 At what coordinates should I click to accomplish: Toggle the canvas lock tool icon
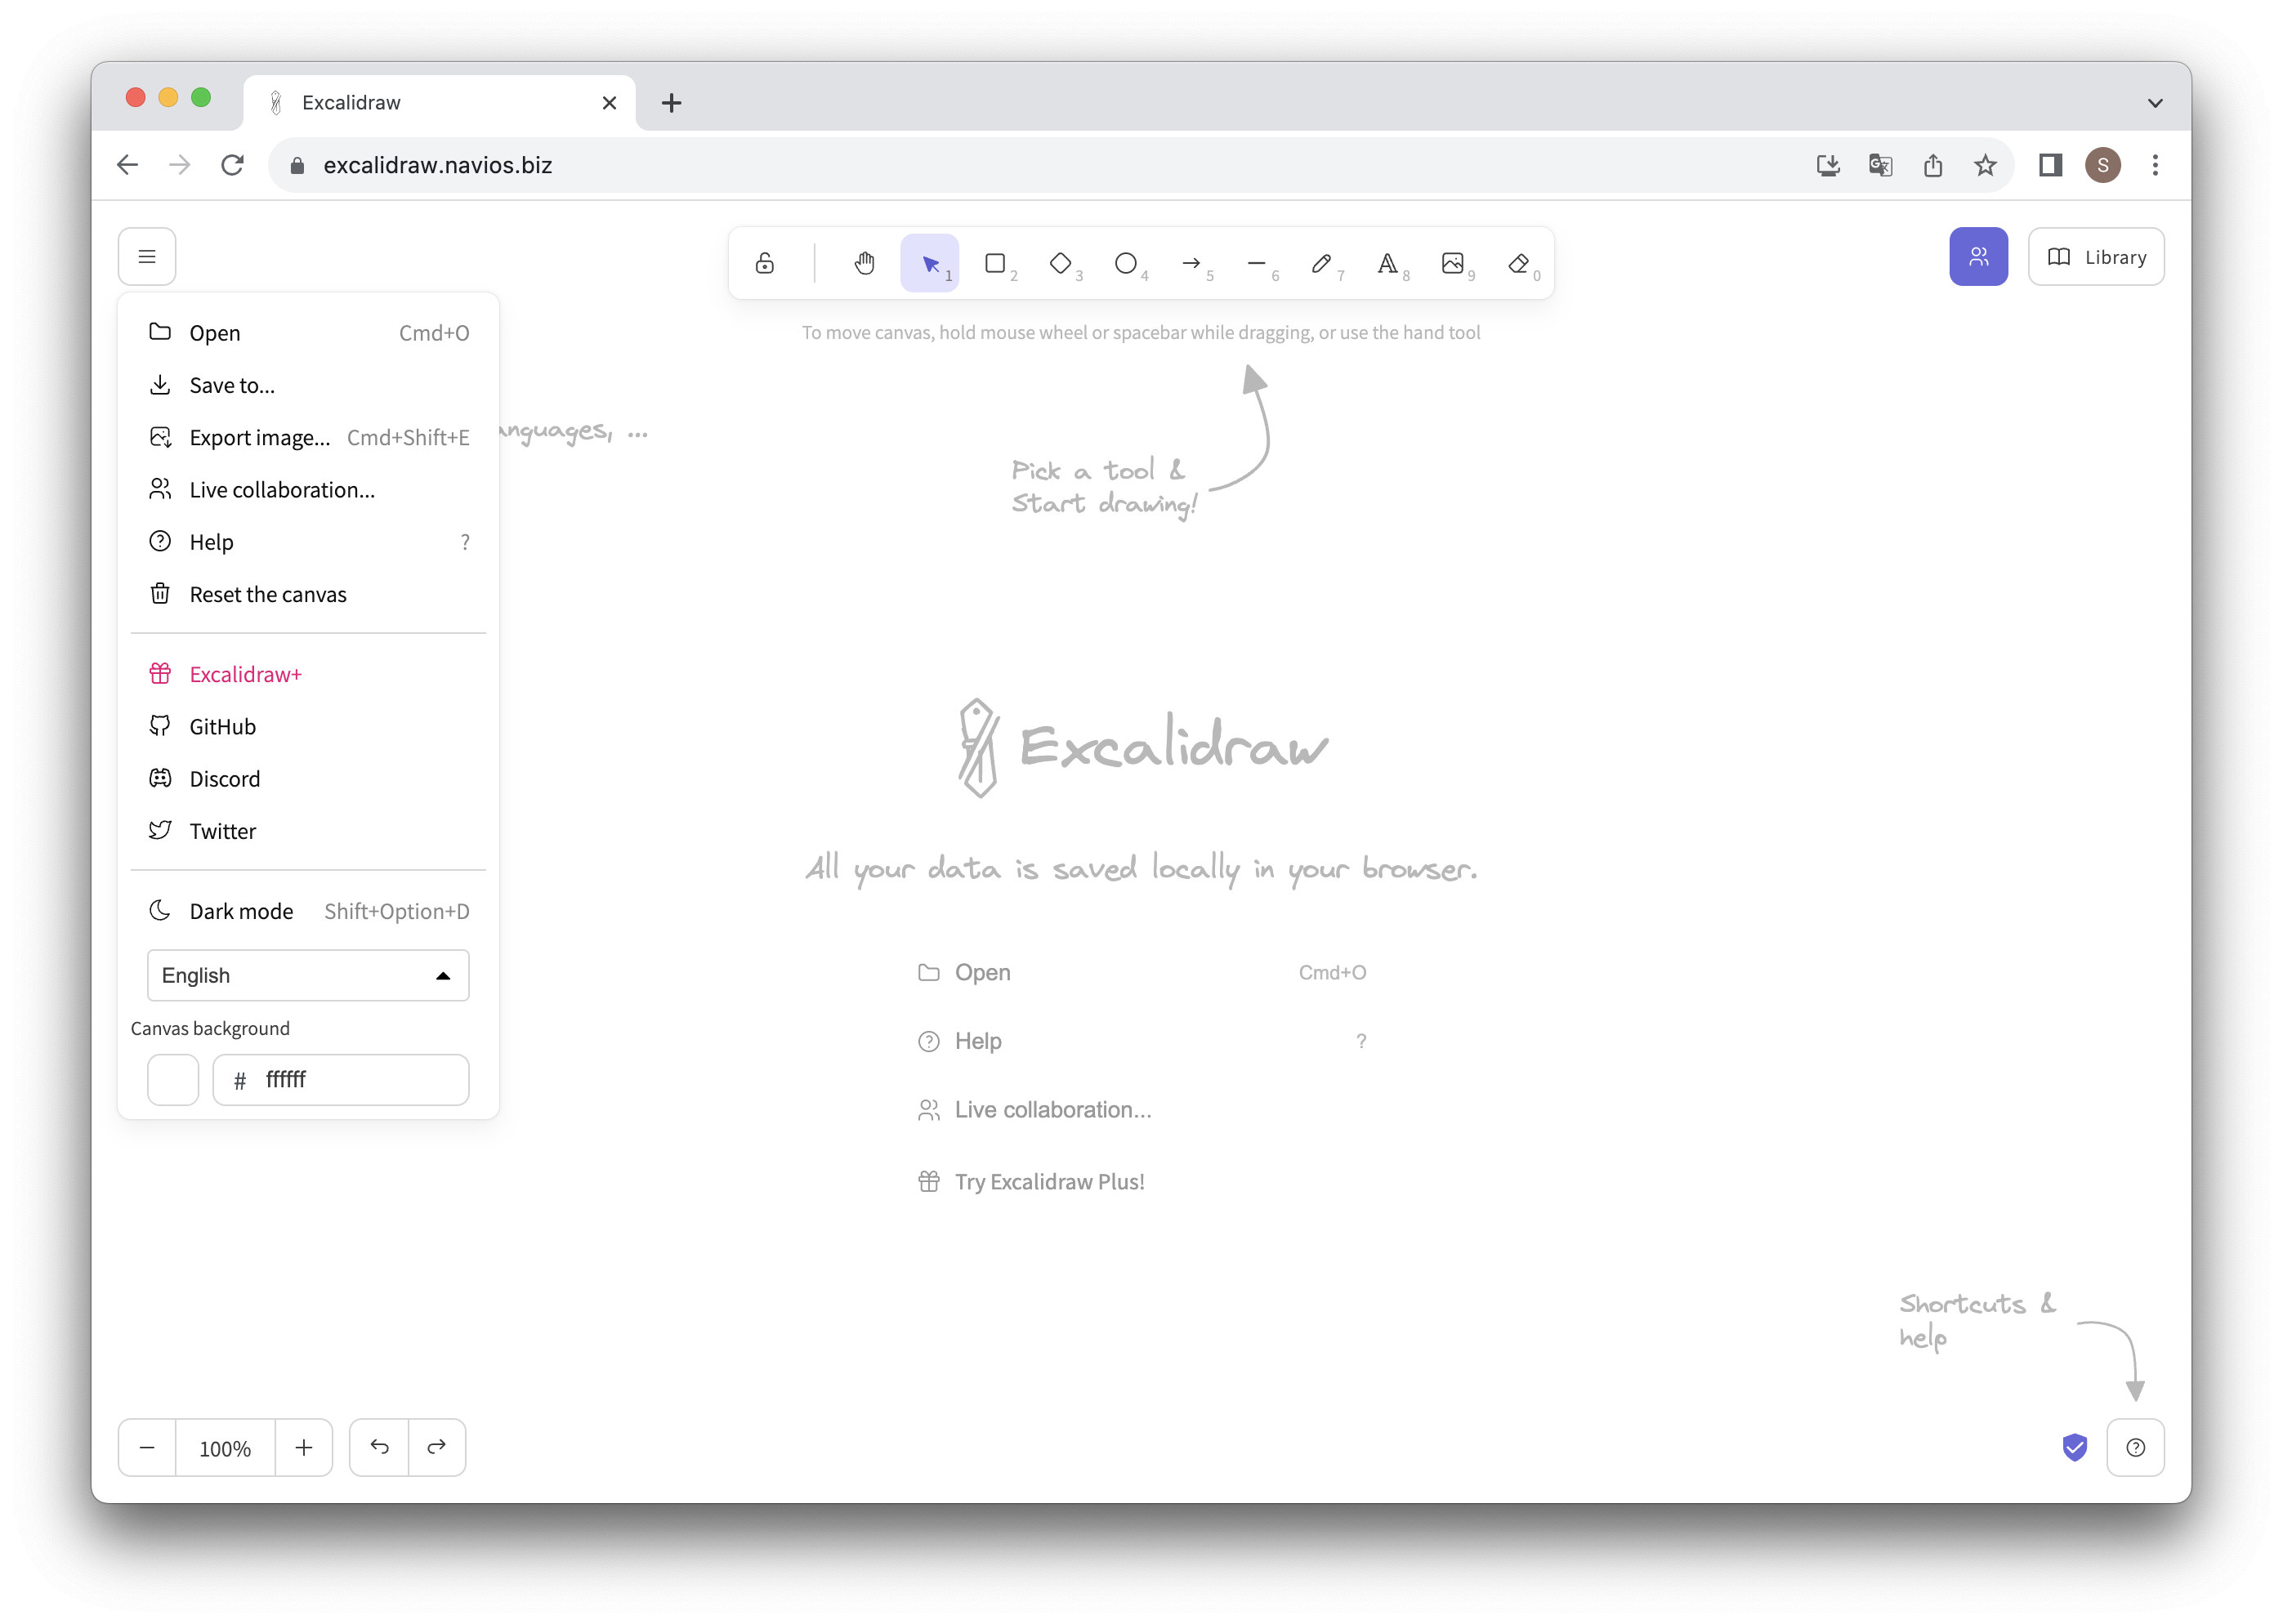(x=765, y=263)
